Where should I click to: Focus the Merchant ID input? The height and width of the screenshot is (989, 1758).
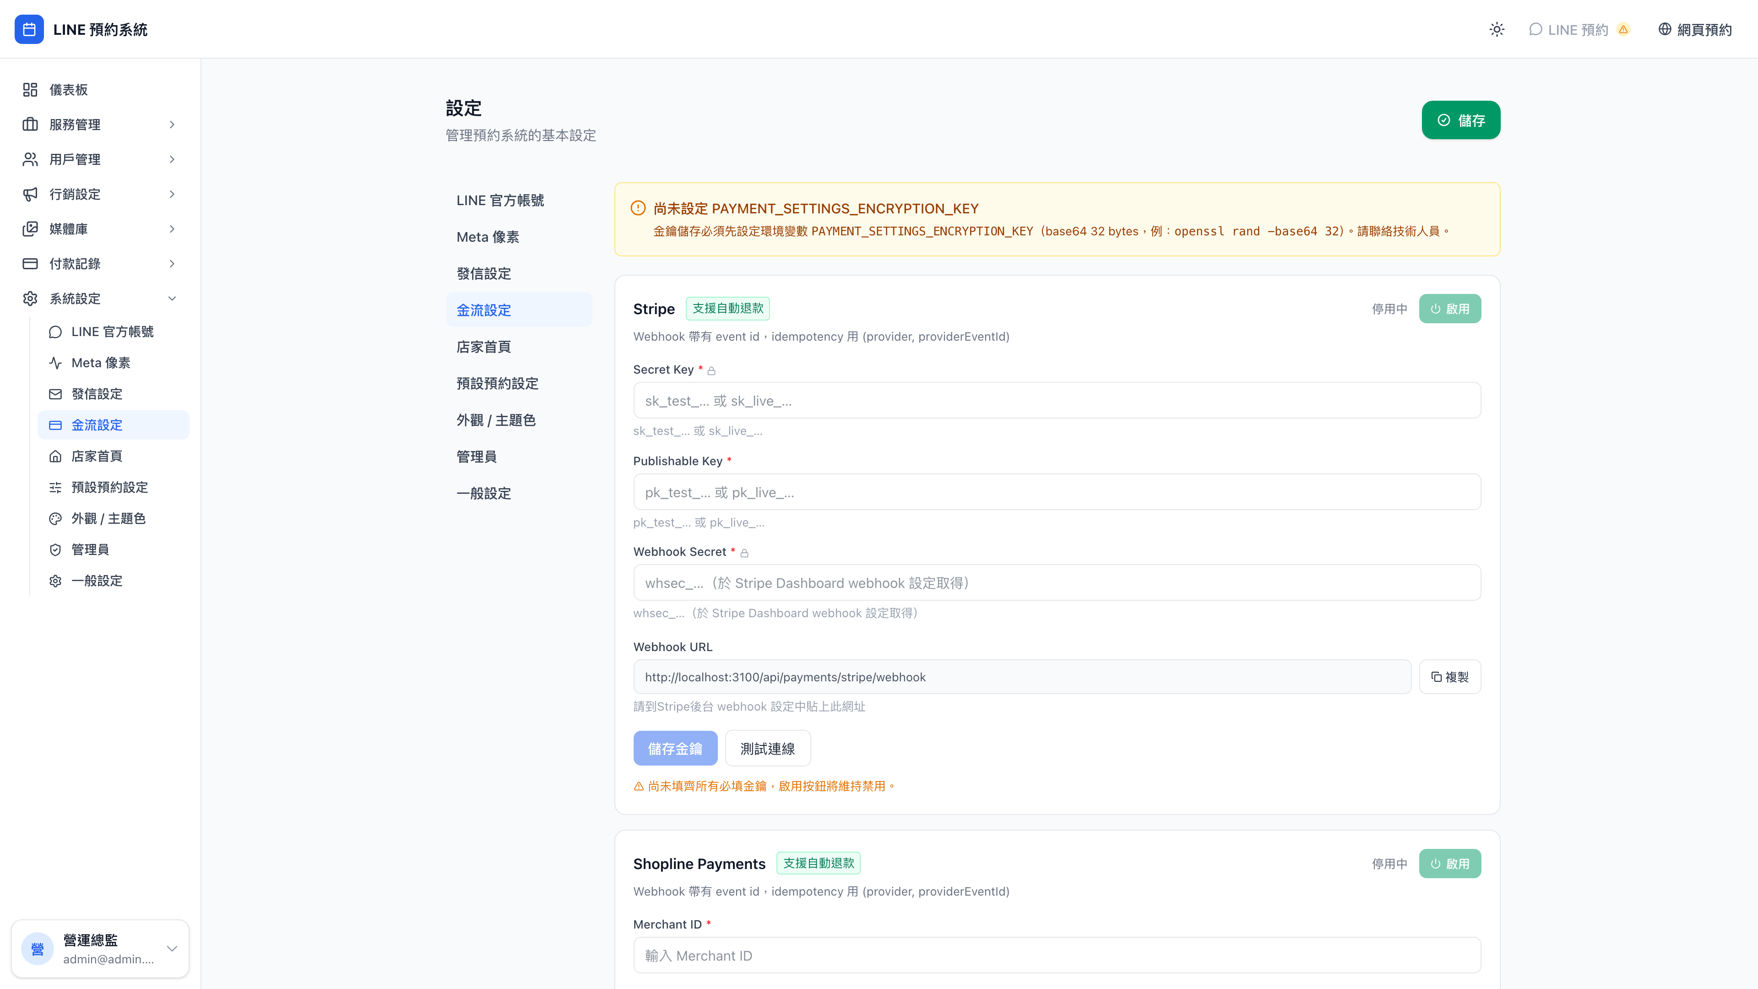tap(1057, 955)
